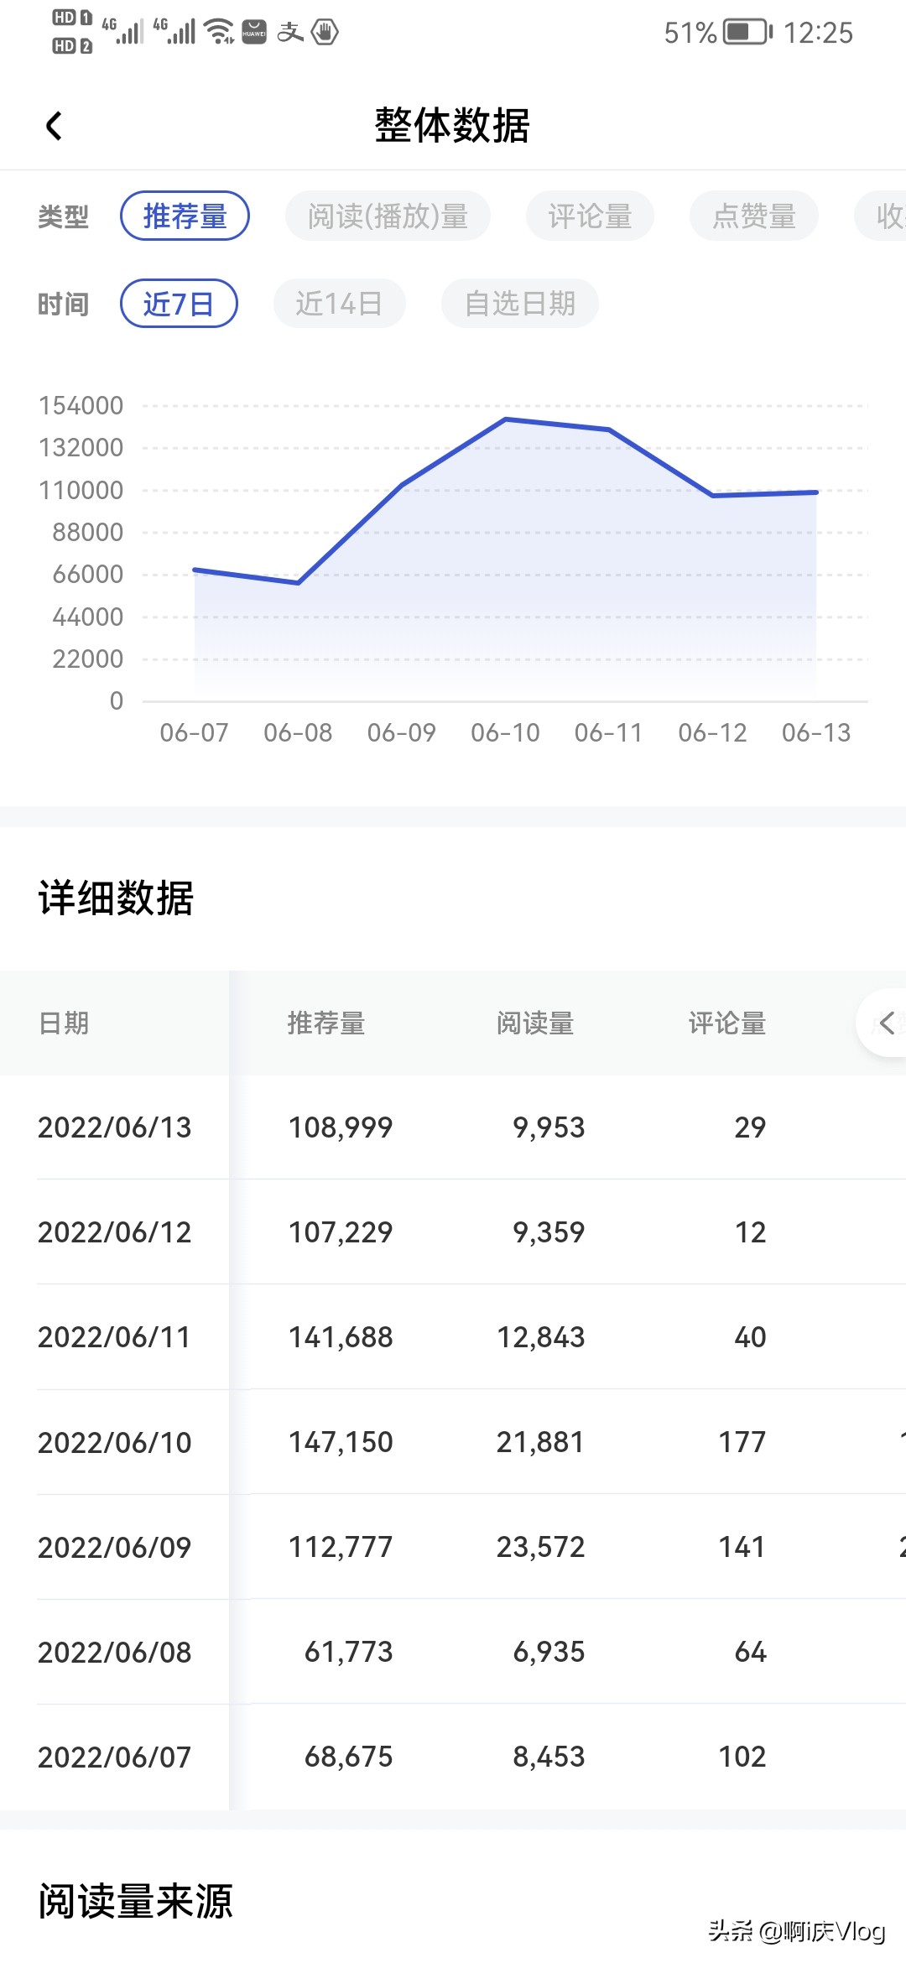
Task: Tap the 日期 column header
Action: 64,1023
